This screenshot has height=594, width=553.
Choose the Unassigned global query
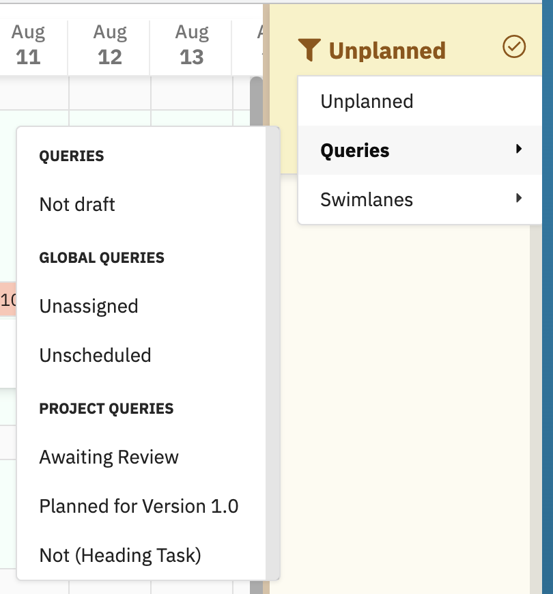pos(141,306)
